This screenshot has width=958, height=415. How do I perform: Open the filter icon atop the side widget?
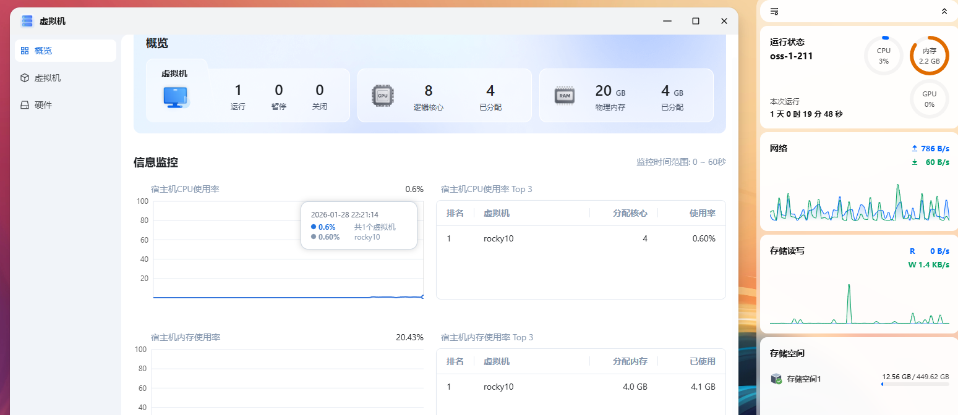click(774, 11)
